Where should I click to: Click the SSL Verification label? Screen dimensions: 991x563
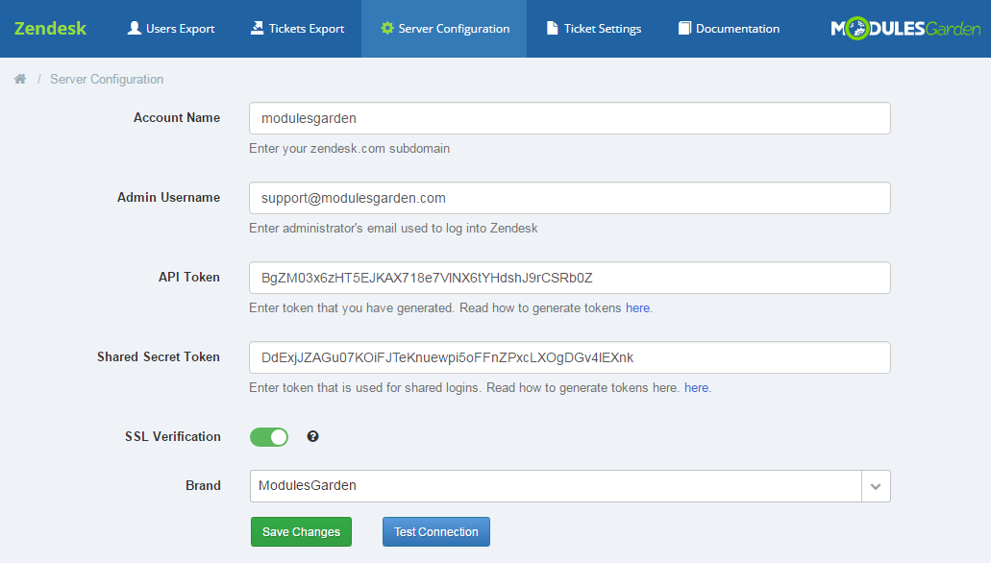pos(173,436)
